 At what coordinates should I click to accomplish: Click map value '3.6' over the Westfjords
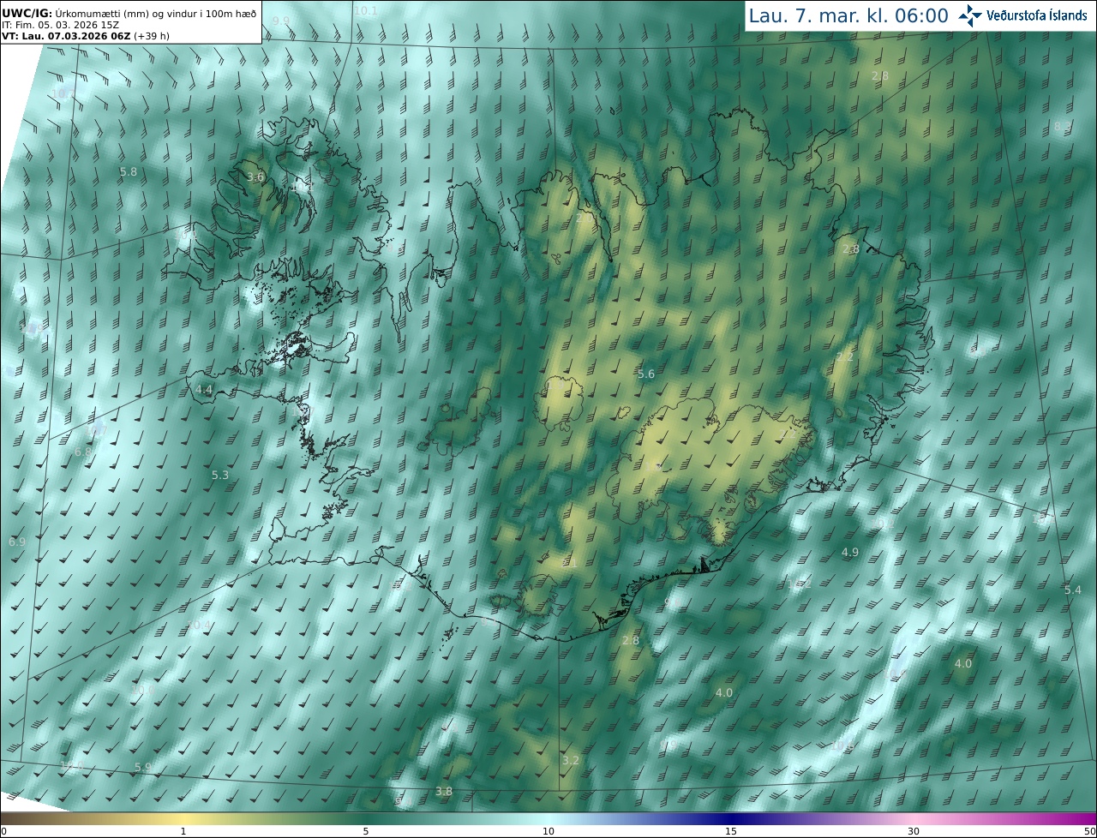[x=255, y=177]
